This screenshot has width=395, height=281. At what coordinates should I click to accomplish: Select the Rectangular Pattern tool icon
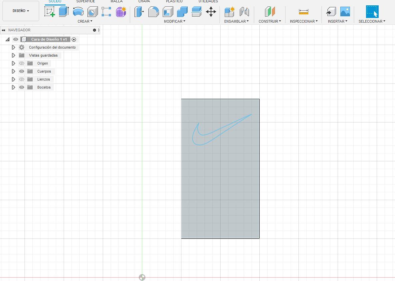tap(106, 12)
